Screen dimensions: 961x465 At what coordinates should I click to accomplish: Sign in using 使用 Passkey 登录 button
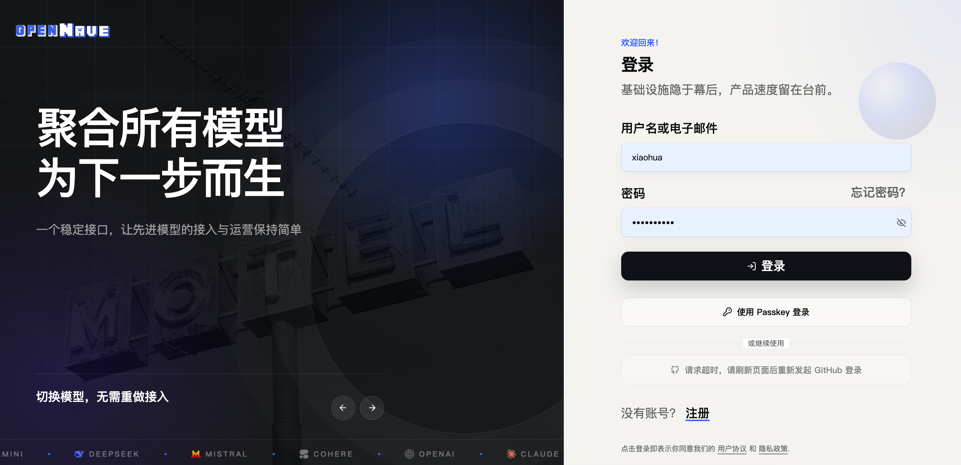tap(766, 312)
